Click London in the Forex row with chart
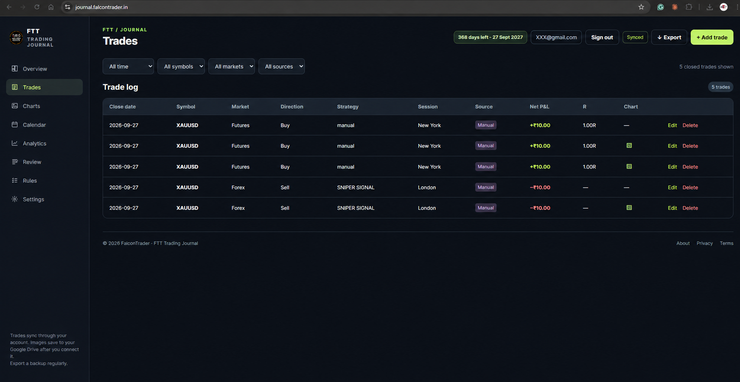The image size is (740, 382). (427, 208)
